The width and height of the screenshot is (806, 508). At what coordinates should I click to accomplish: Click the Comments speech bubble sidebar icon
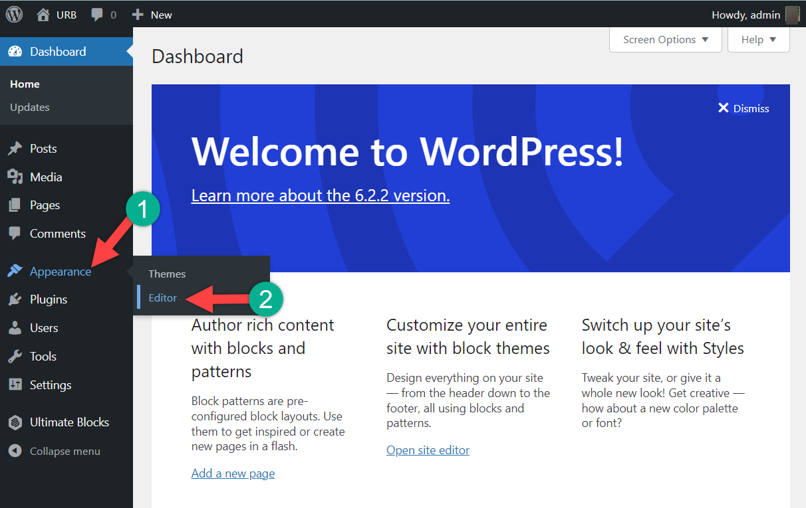15,234
